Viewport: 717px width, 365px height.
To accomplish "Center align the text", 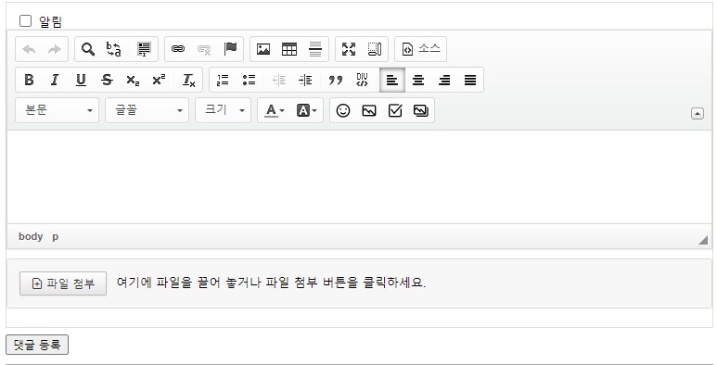I will [x=418, y=80].
